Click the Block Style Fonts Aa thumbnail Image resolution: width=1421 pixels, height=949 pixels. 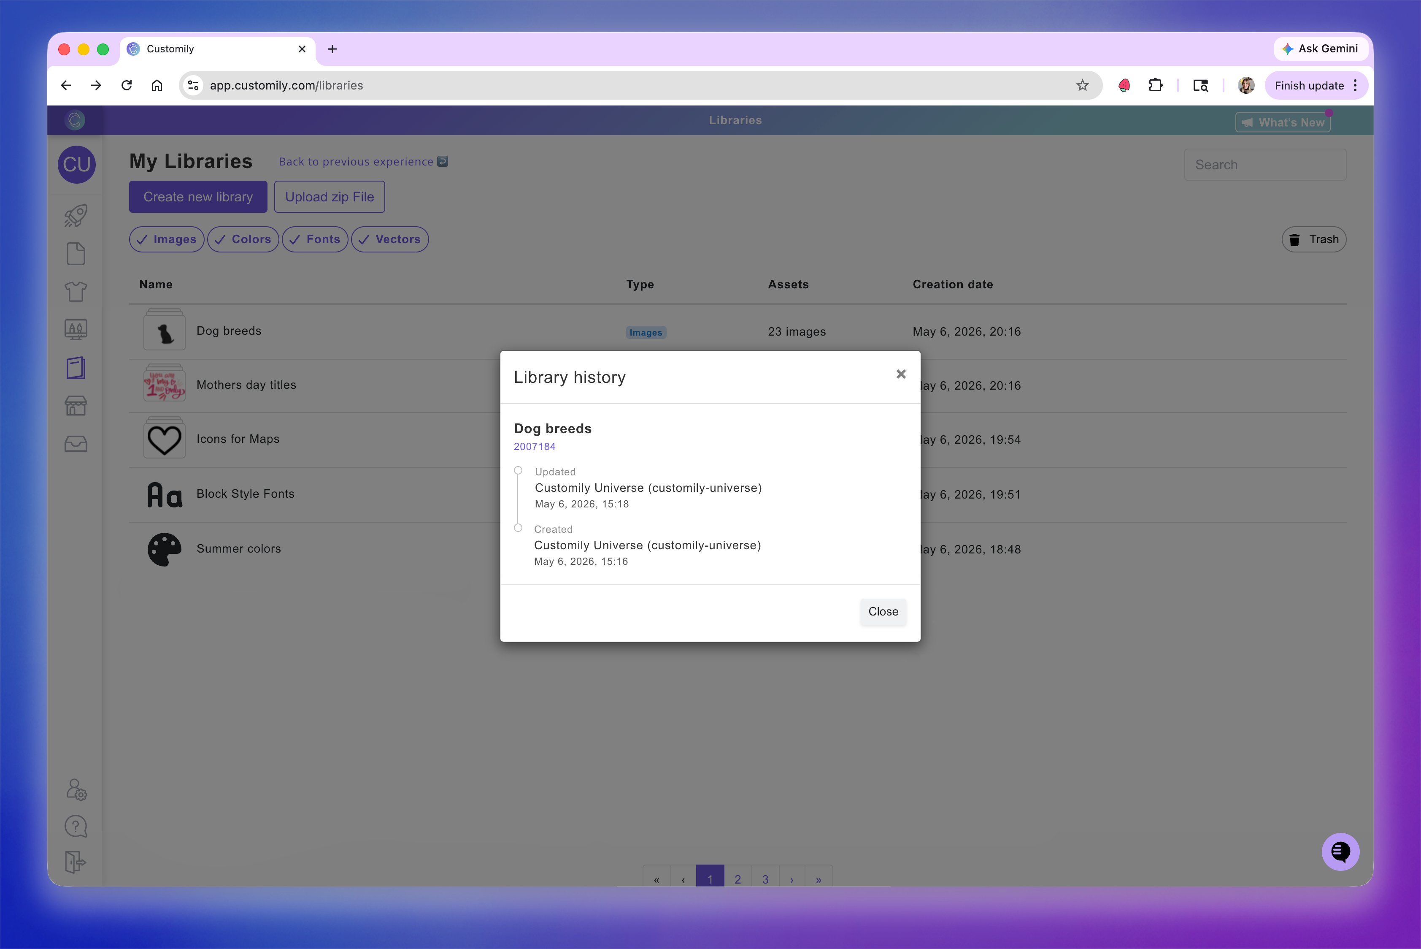pos(165,494)
